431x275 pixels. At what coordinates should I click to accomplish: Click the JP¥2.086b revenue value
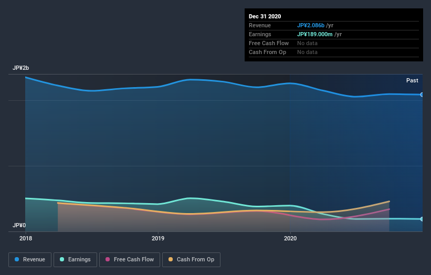[x=311, y=25]
